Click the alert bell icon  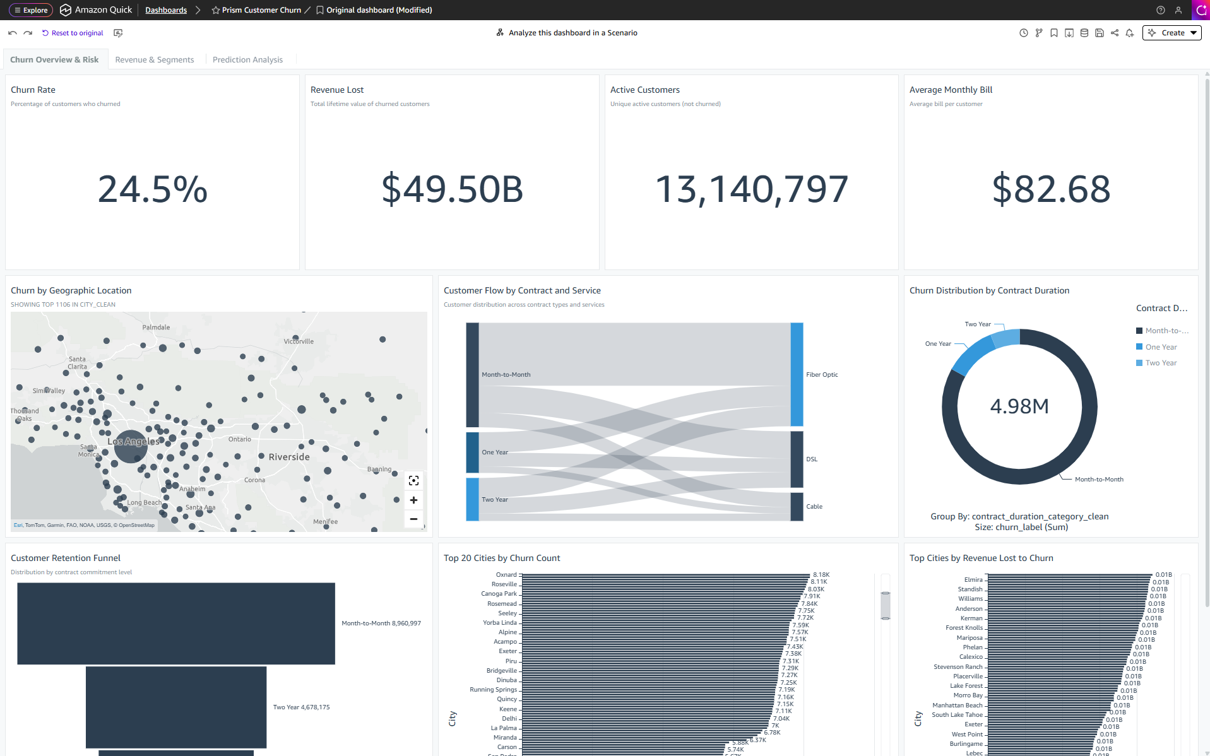tap(1130, 33)
